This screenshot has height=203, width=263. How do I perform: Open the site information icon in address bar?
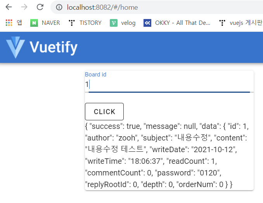coord(59,7)
